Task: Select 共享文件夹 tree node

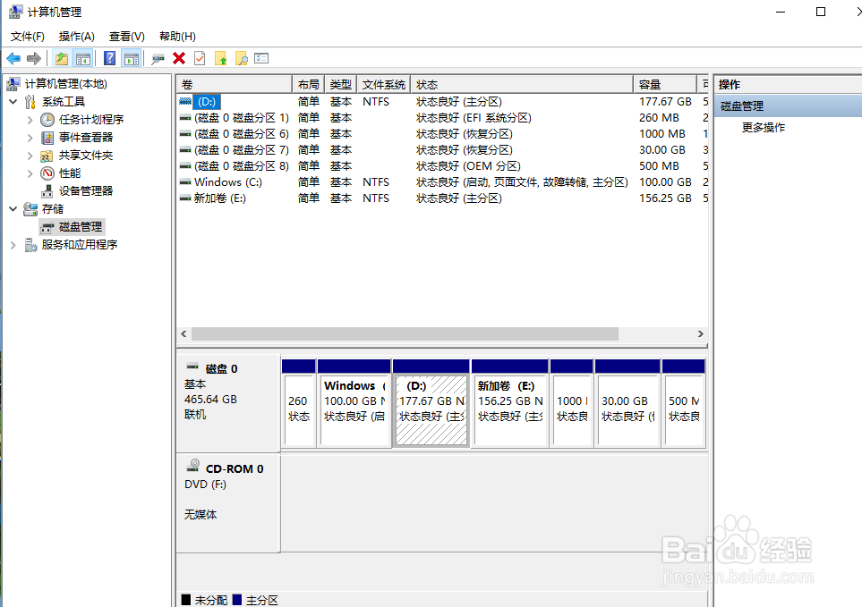Action: [x=86, y=156]
